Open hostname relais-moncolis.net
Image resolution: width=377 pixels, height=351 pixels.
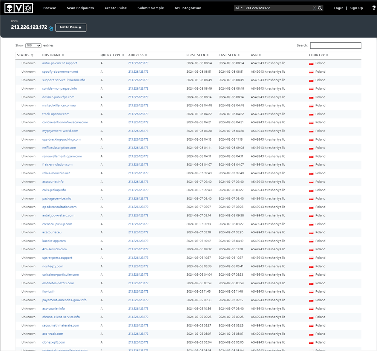[56, 173]
